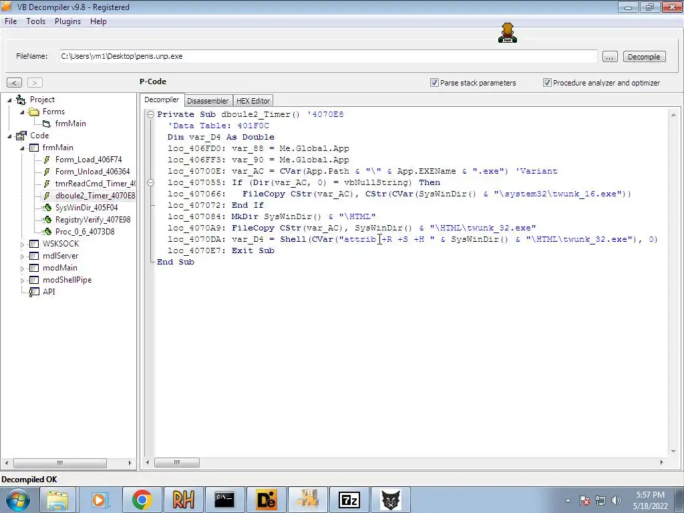The width and height of the screenshot is (684, 513).
Task: Click the tmrReadCmd_Timer event icon
Action: (x=47, y=184)
